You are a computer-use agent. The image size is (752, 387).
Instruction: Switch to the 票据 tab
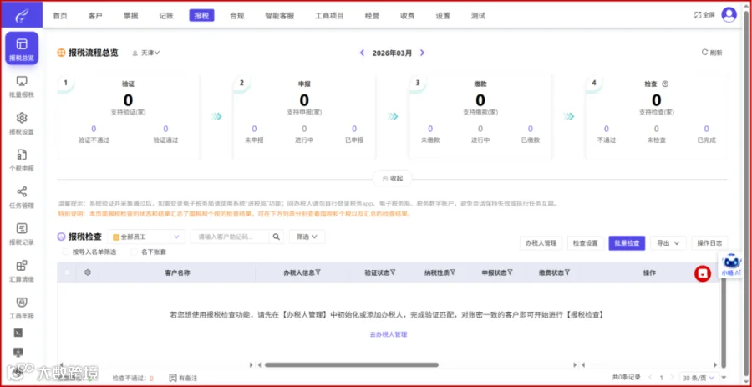[131, 15]
